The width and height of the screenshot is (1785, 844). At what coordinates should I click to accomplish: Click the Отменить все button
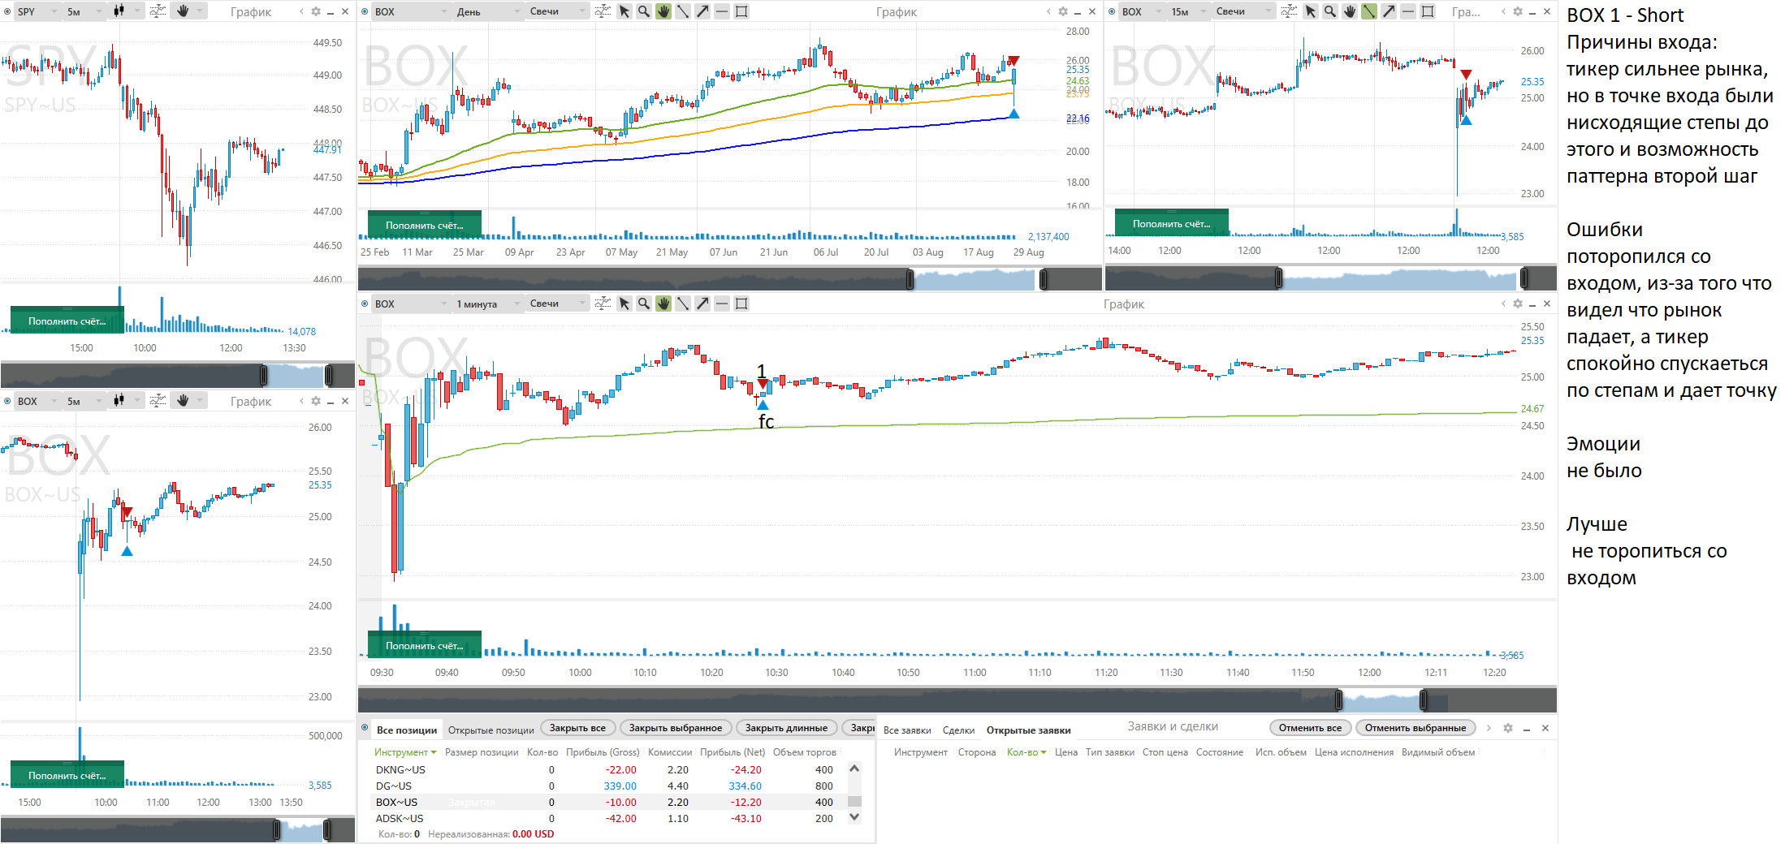[x=1310, y=728]
